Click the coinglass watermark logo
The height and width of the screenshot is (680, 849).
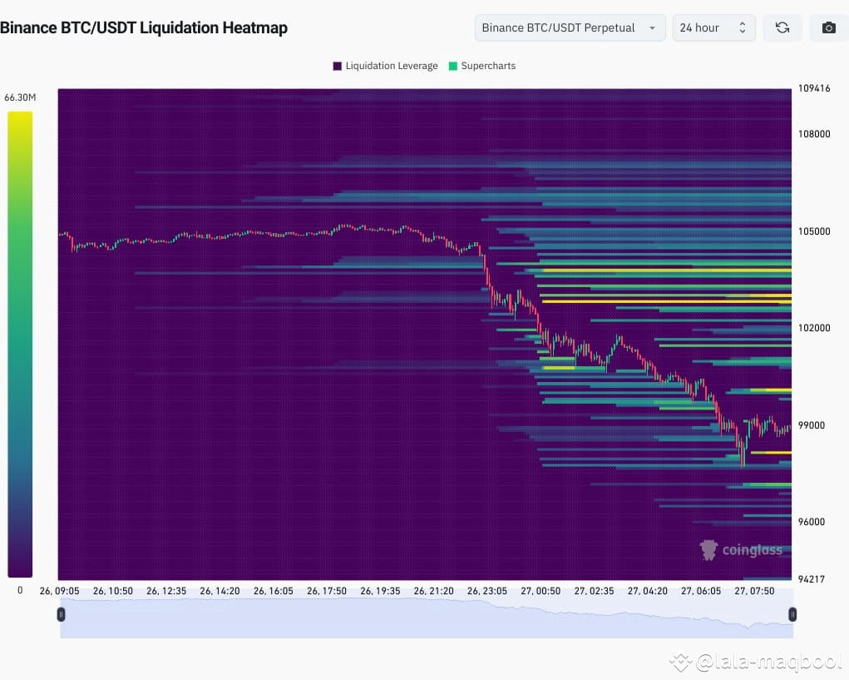coord(741,550)
